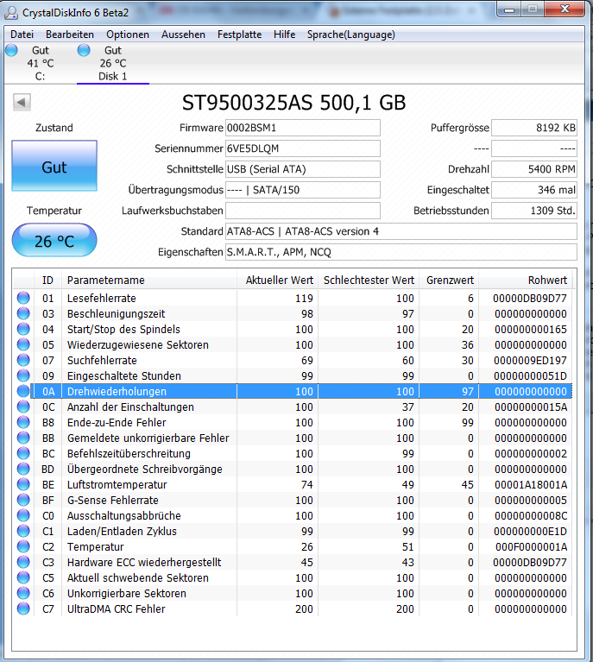The width and height of the screenshot is (593, 662).
Task: Click the Aktueller Wert column header
Action: 277,281
